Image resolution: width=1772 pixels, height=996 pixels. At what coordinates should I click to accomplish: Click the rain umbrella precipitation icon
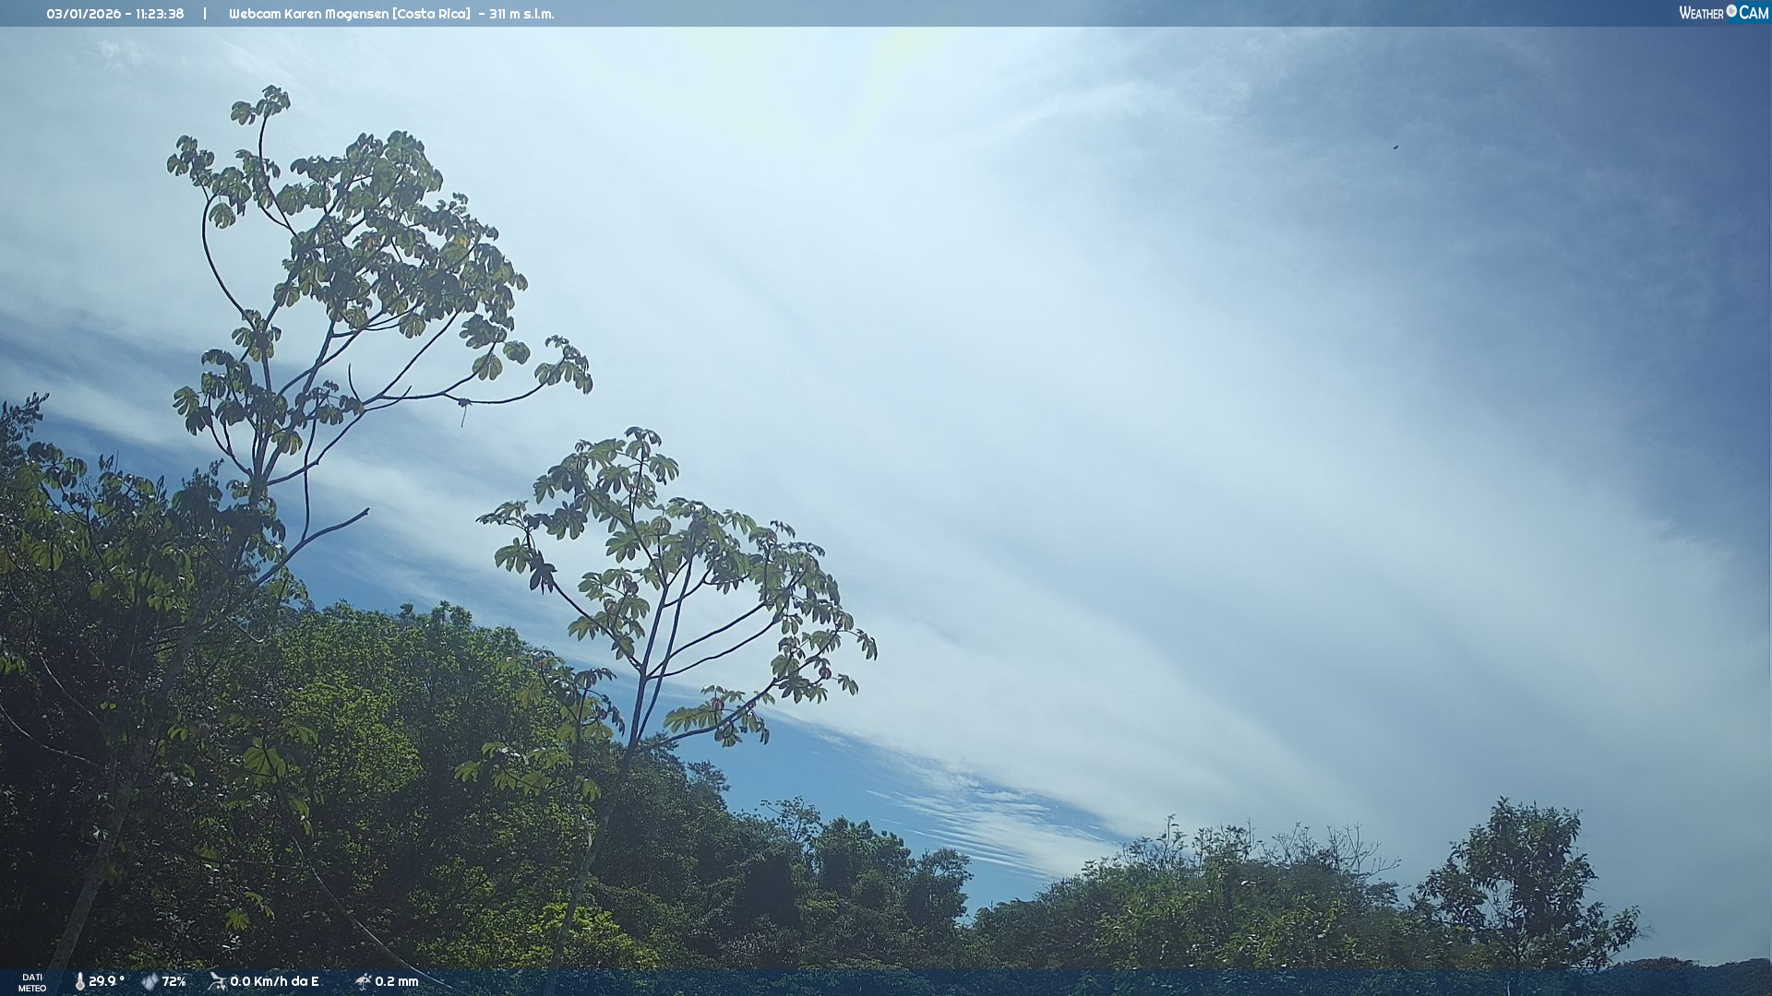pyautogui.click(x=363, y=981)
